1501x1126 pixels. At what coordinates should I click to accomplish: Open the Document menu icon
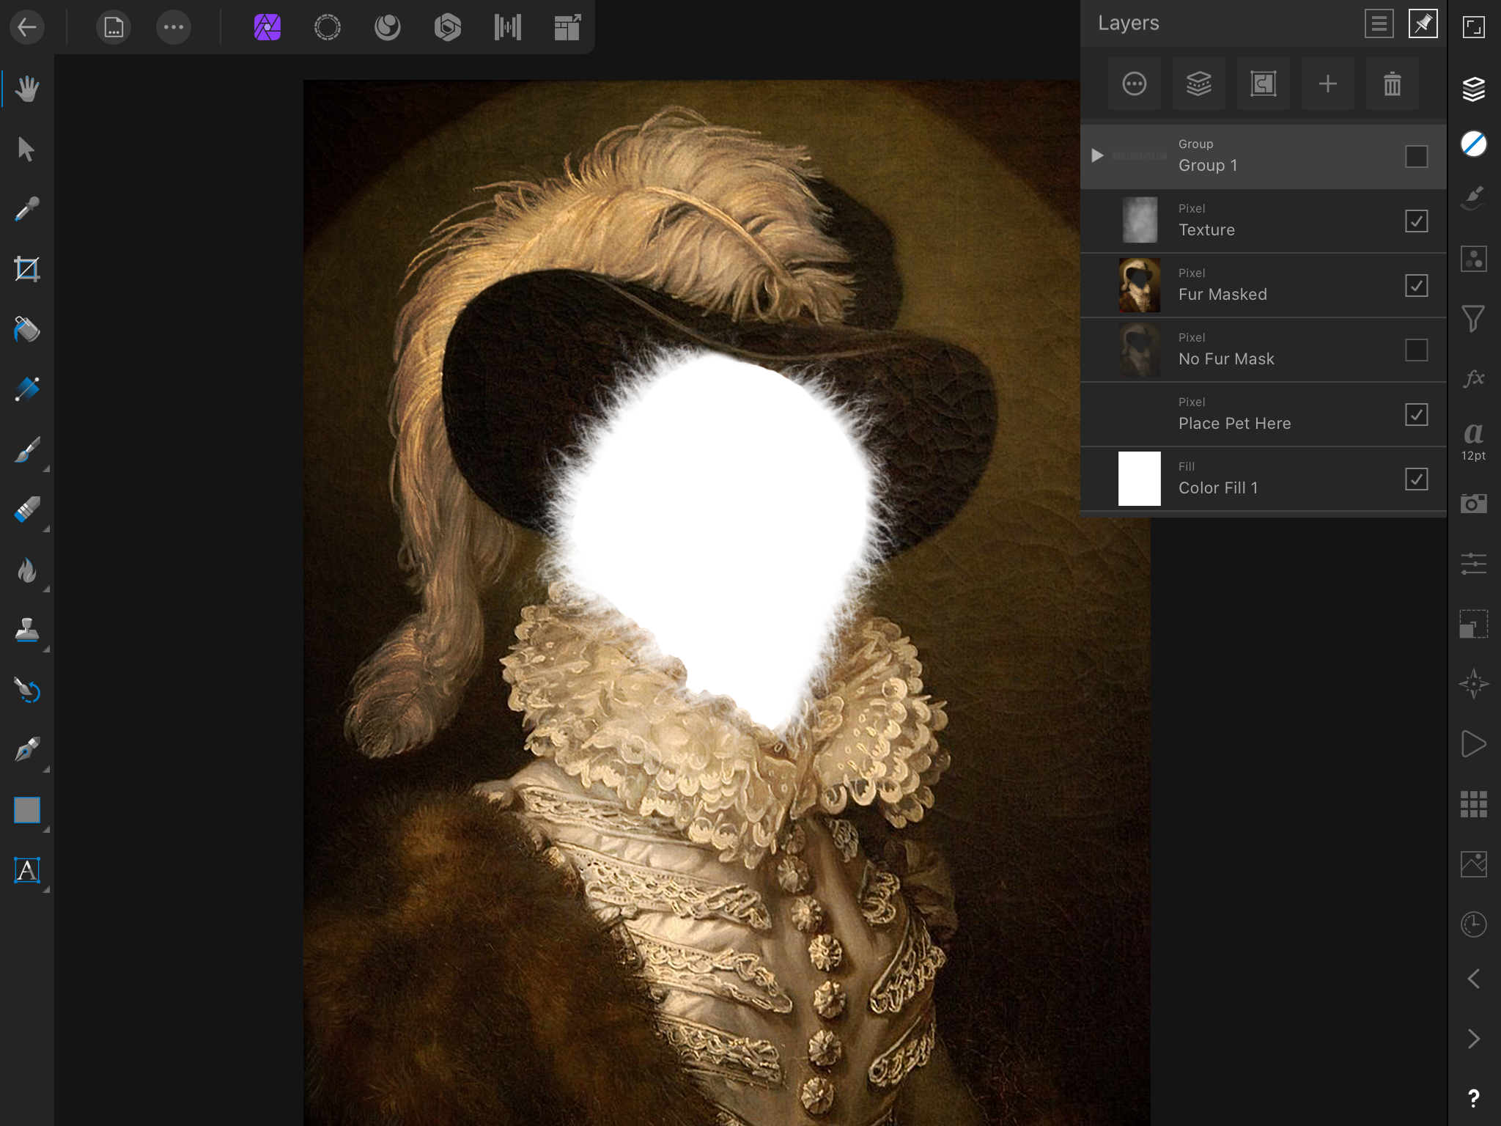click(114, 28)
